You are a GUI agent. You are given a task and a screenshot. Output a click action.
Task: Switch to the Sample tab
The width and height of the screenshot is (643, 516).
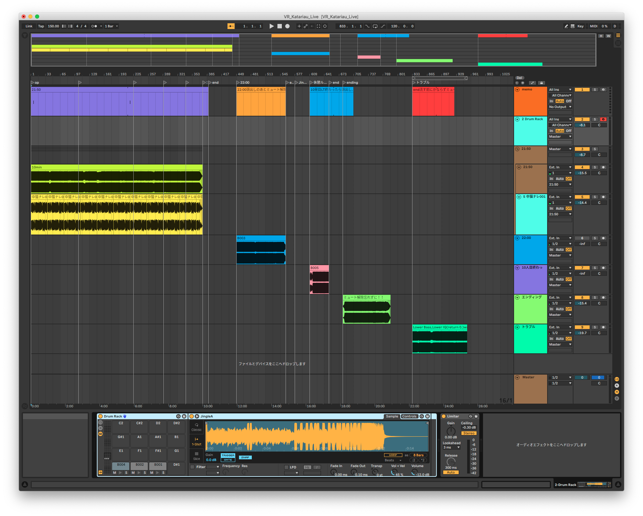pyautogui.click(x=392, y=416)
